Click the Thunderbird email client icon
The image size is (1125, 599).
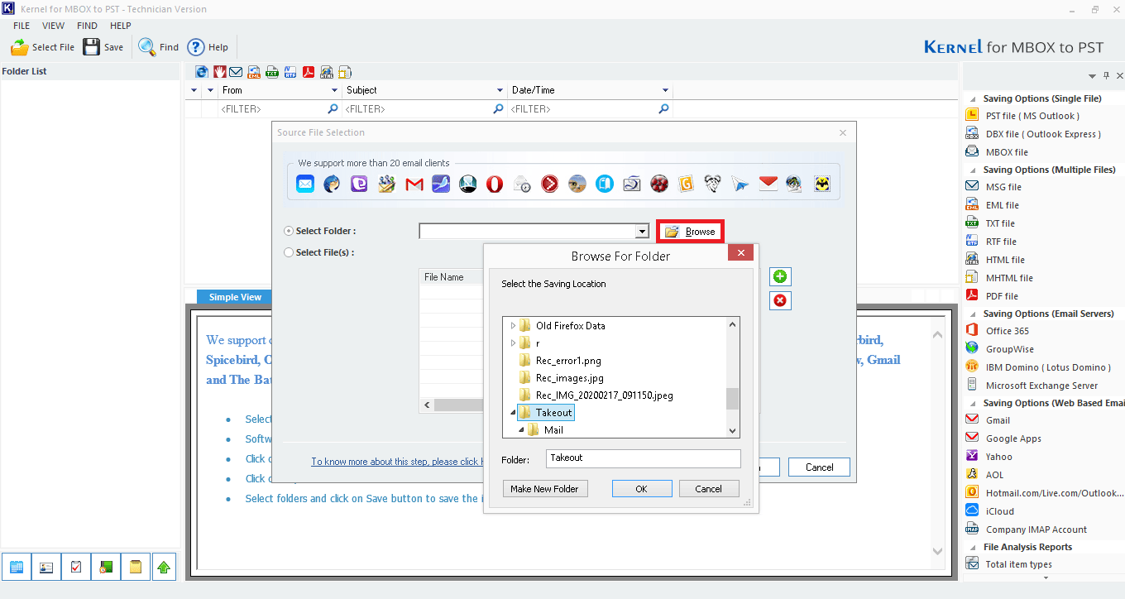pos(332,184)
